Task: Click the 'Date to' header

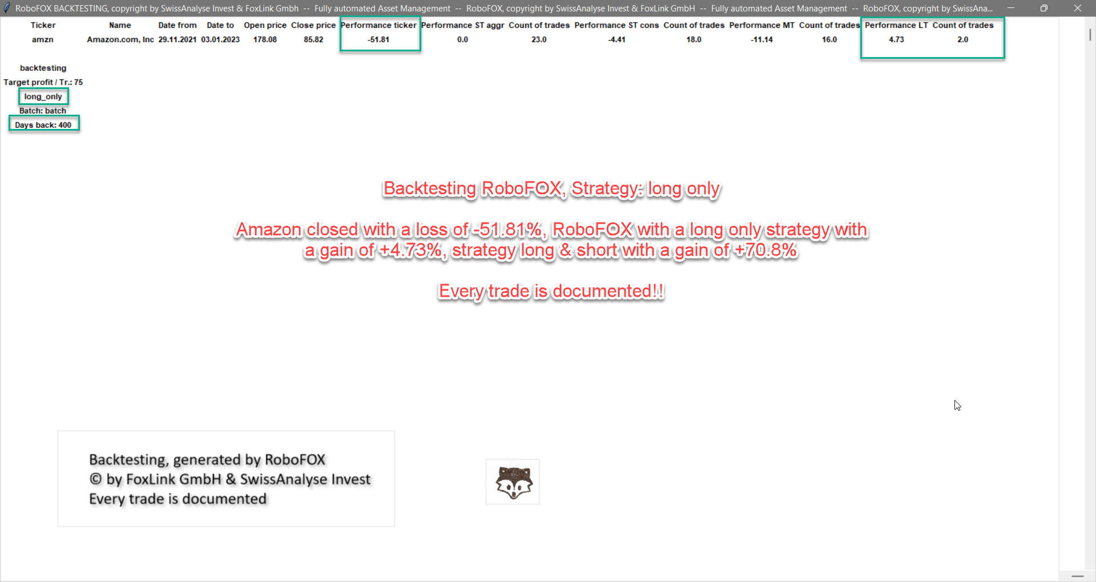Action: 220,25
